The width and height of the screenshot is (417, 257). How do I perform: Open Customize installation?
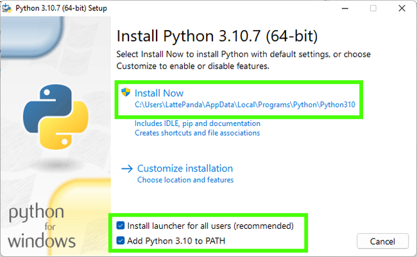[185, 168]
